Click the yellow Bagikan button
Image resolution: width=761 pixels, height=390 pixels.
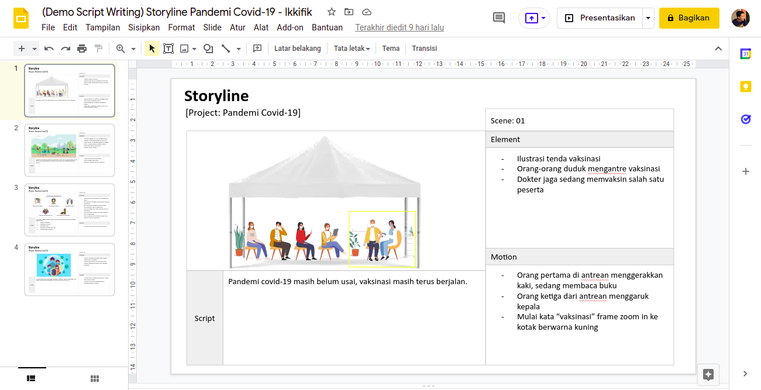click(x=688, y=18)
